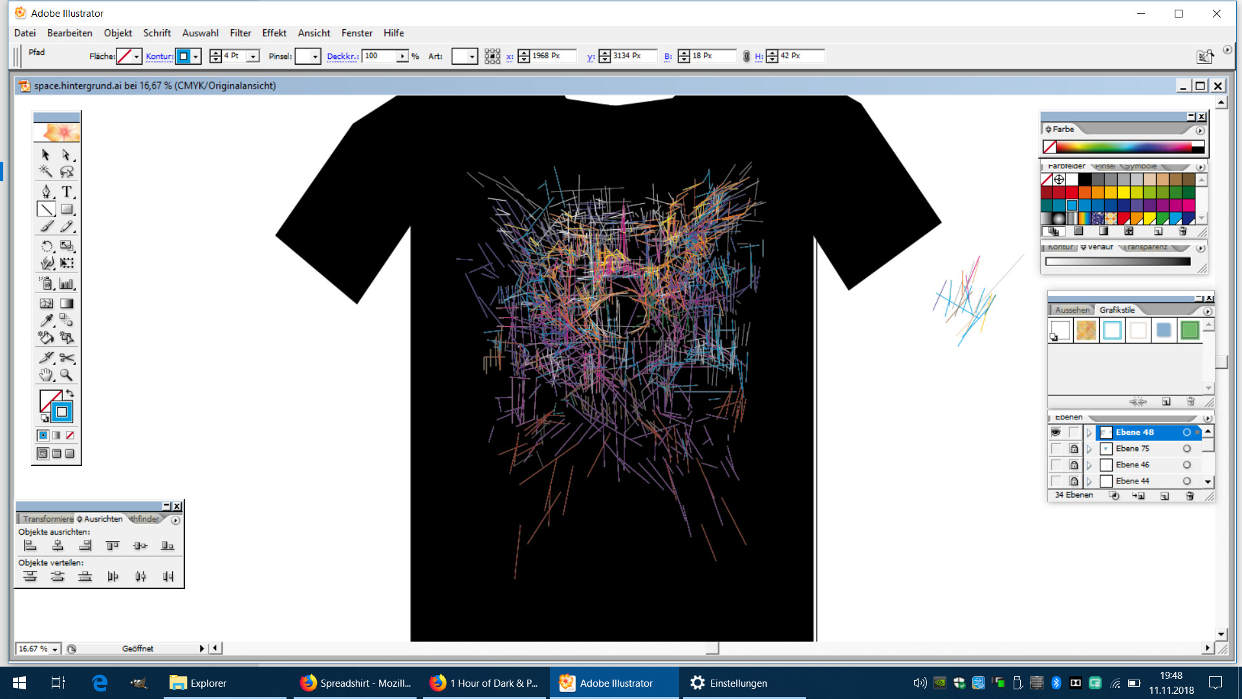
Task: Select the Type tool
Action: [67, 192]
